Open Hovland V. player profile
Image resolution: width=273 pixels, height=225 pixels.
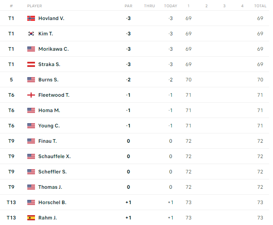click(x=51, y=18)
